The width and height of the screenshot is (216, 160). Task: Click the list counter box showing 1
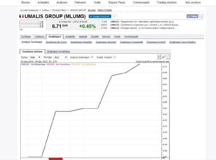[114, 16]
